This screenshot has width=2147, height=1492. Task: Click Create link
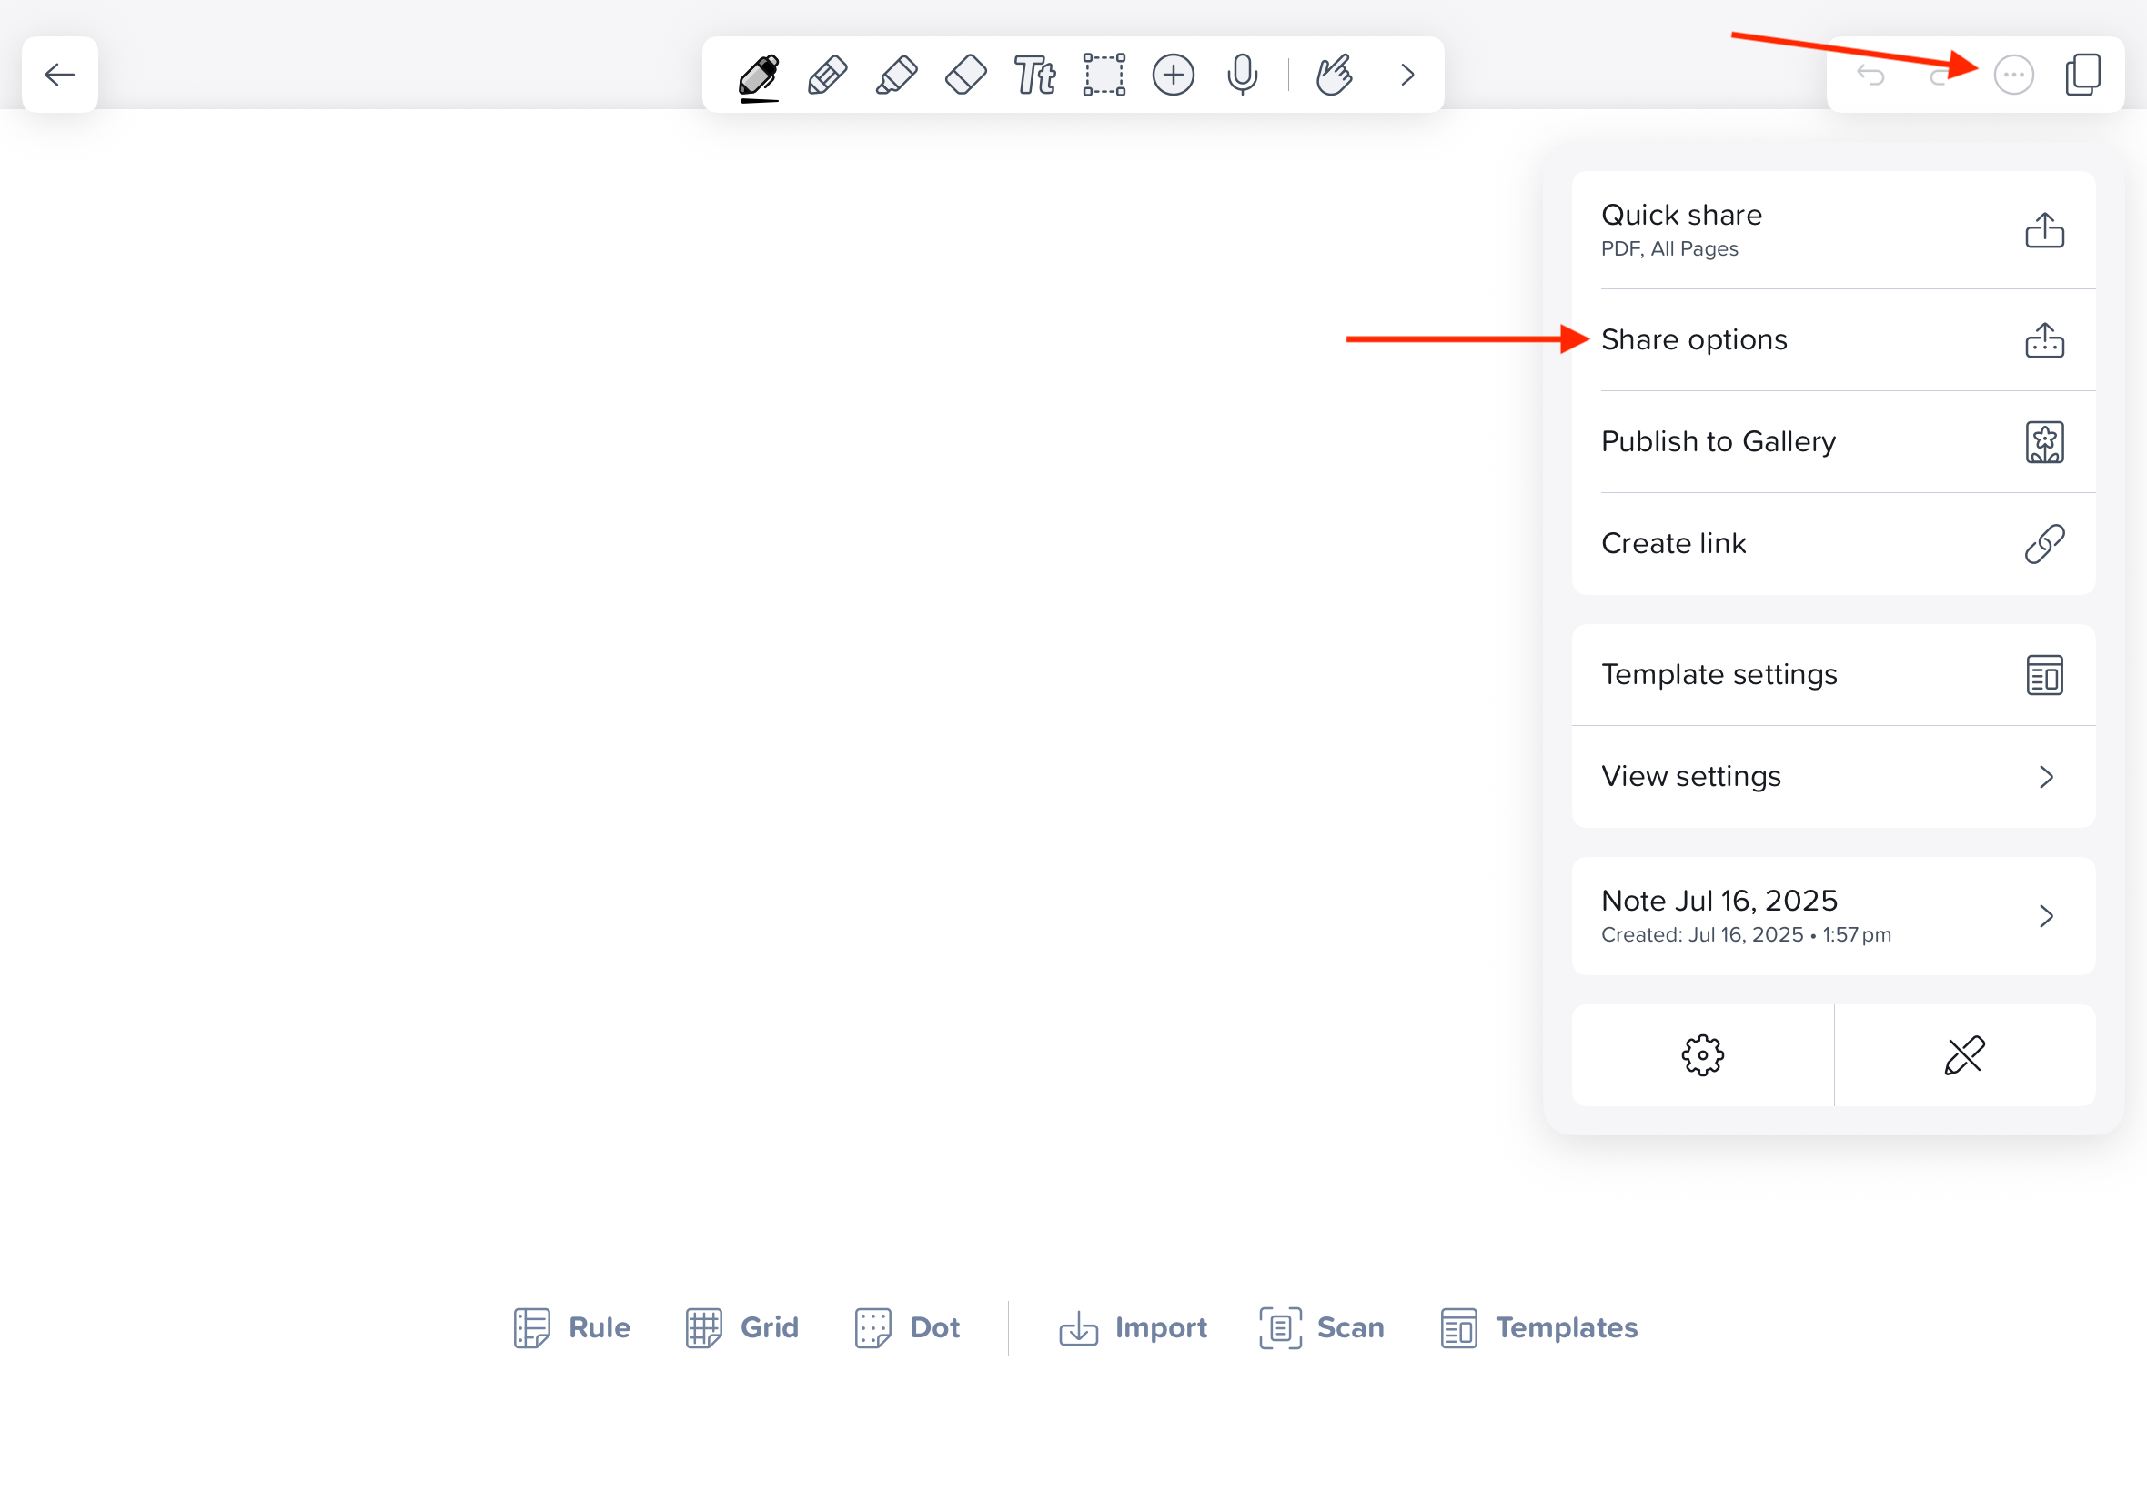tap(1833, 543)
